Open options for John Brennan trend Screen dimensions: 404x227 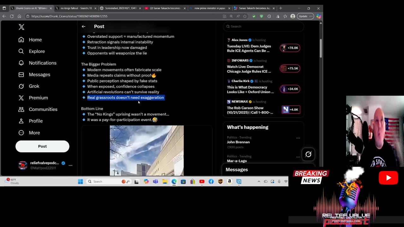coord(298,138)
